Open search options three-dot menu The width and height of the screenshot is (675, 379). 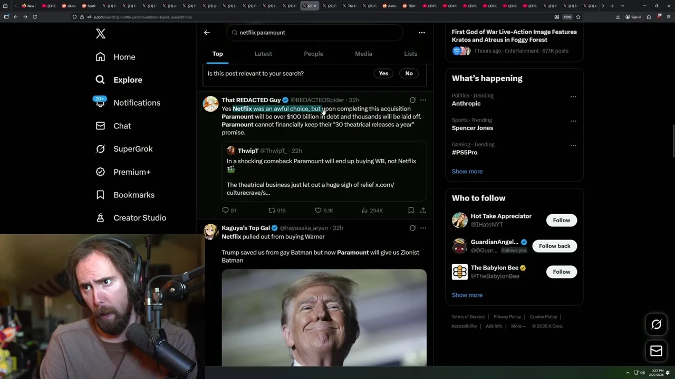421,33
